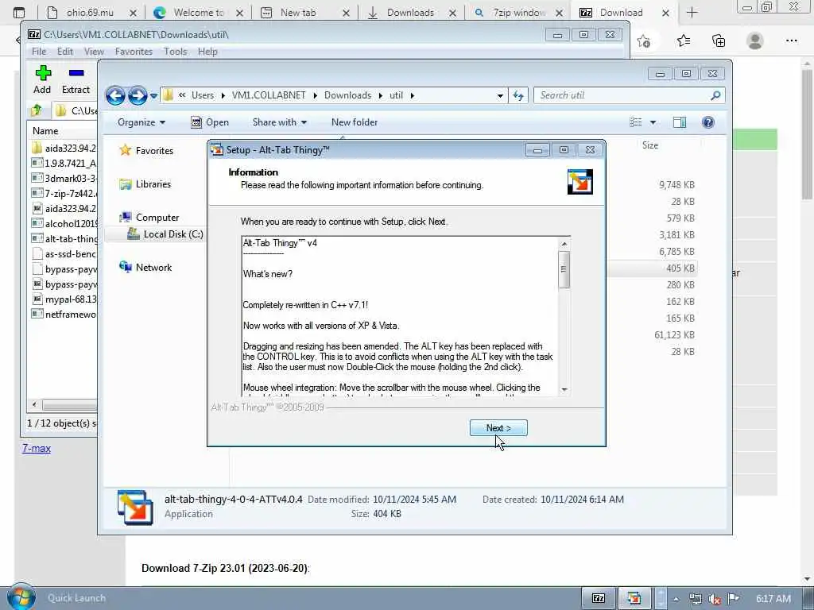Click the Windows Start orb
Screen dimensions: 814x610
(21, 597)
